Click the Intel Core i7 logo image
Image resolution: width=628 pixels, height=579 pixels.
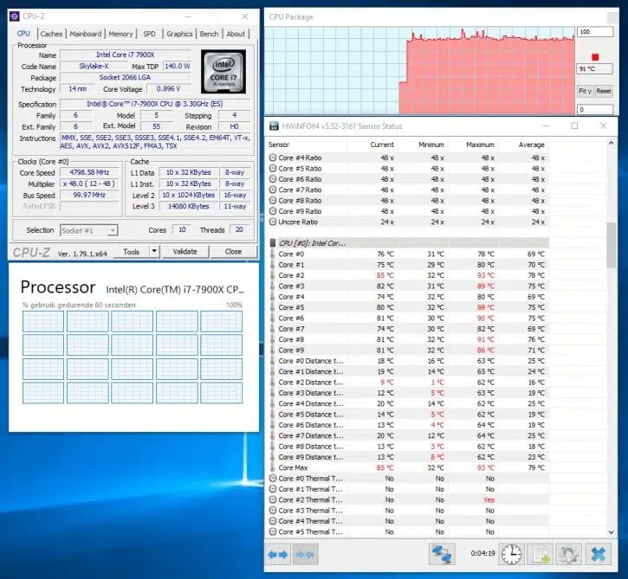click(223, 72)
